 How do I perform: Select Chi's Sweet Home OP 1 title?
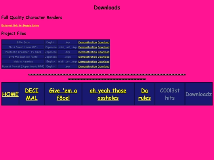point(23,47)
